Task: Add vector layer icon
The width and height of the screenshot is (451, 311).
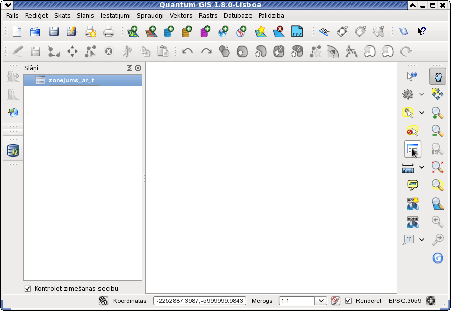Action: (x=133, y=31)
